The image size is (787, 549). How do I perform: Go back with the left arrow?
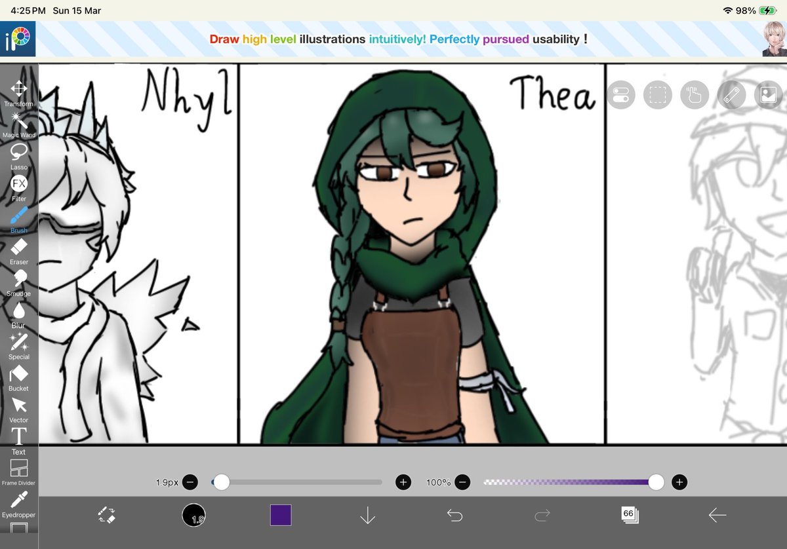[717, 516]
